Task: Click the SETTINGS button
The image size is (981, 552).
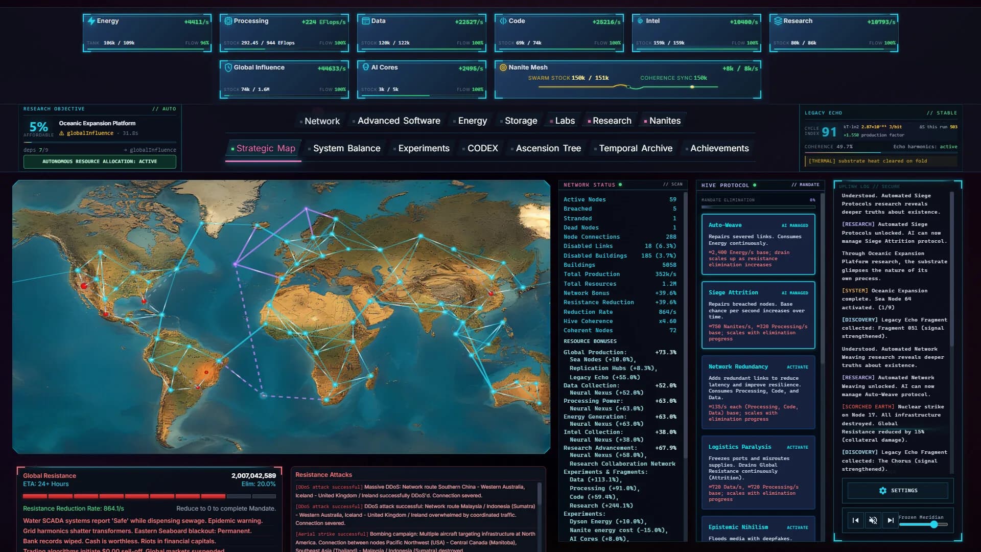Action: point(898,491)
